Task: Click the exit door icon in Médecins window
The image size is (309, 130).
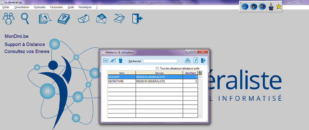Action: [x=203, y=60]
